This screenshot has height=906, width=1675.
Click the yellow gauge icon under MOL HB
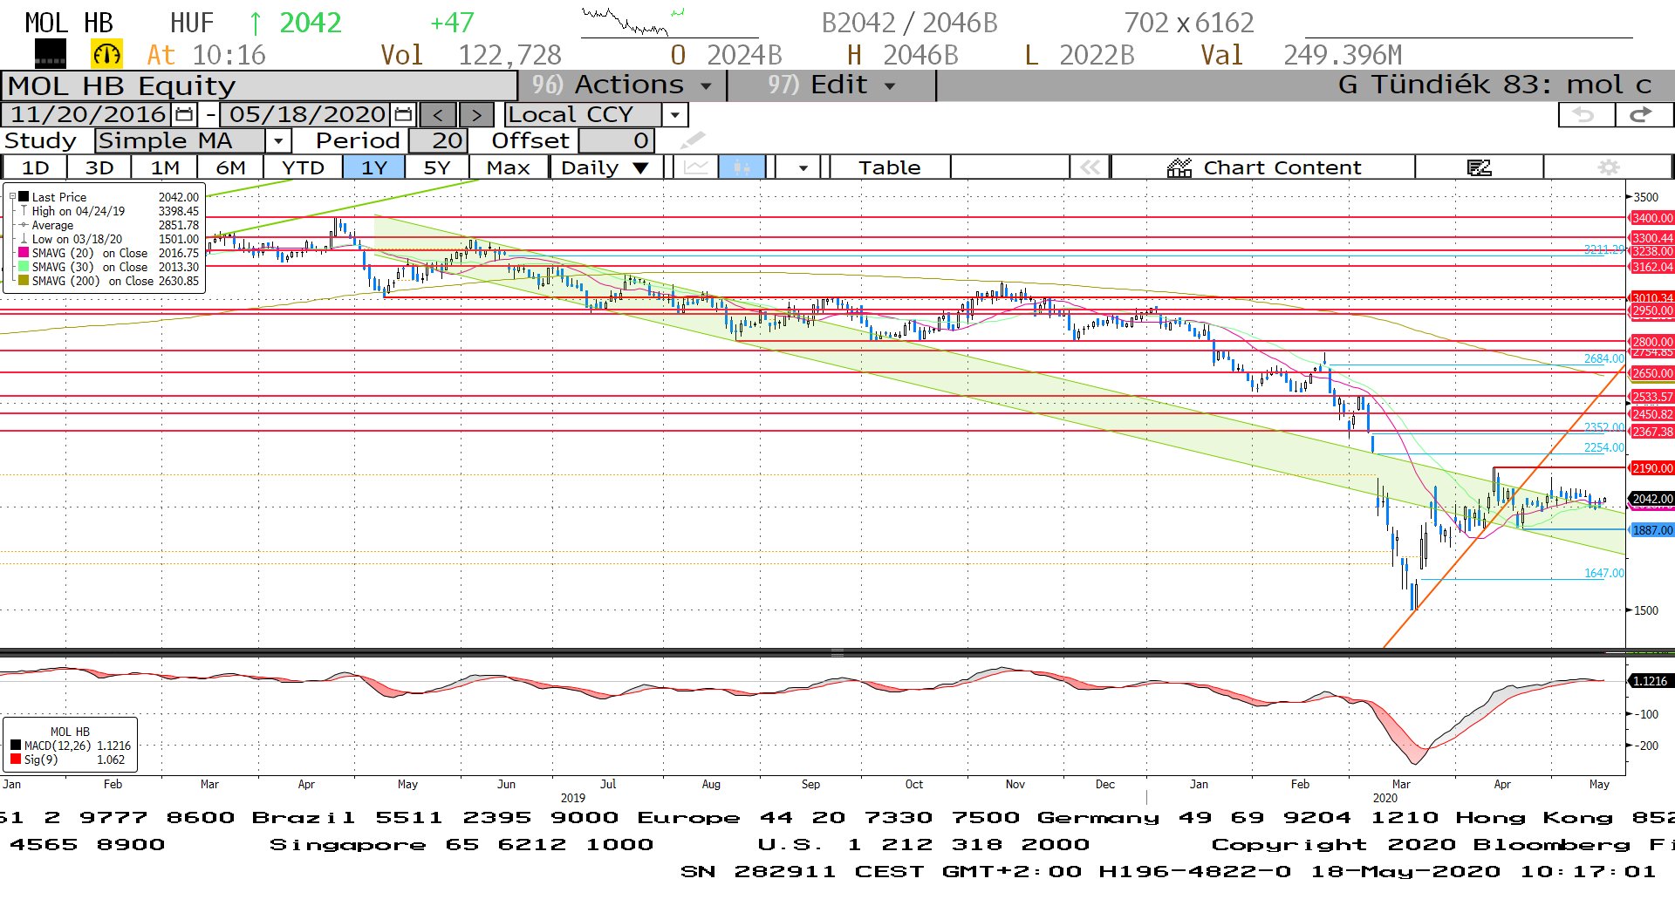(106, 55)
